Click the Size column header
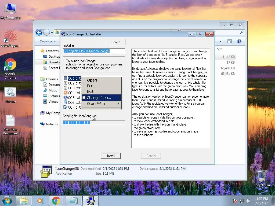Viewport: 275px width, 206px height. tap(220, 49)
